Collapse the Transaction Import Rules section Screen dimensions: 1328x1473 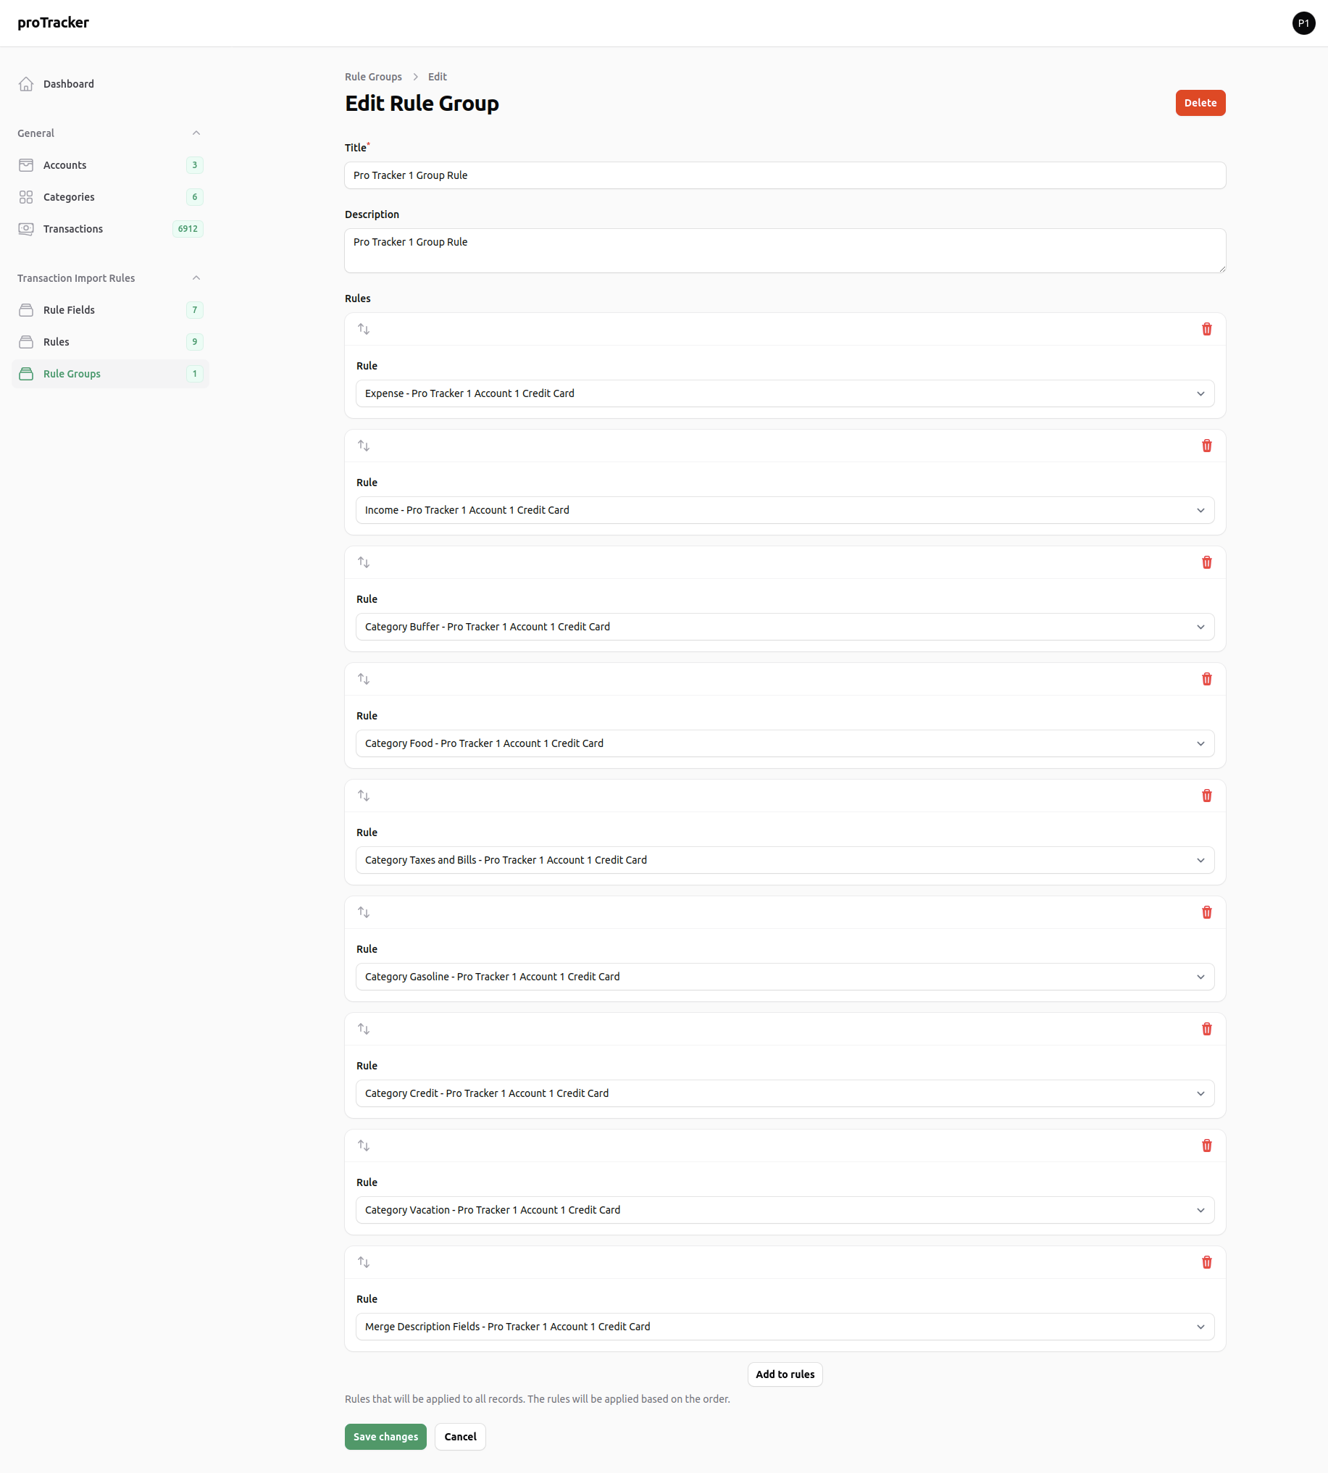196,278
